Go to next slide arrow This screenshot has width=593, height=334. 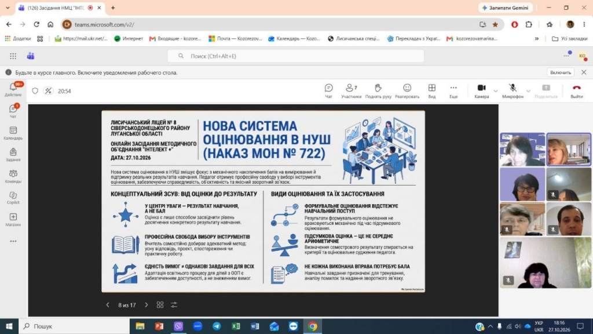[147, 305]
